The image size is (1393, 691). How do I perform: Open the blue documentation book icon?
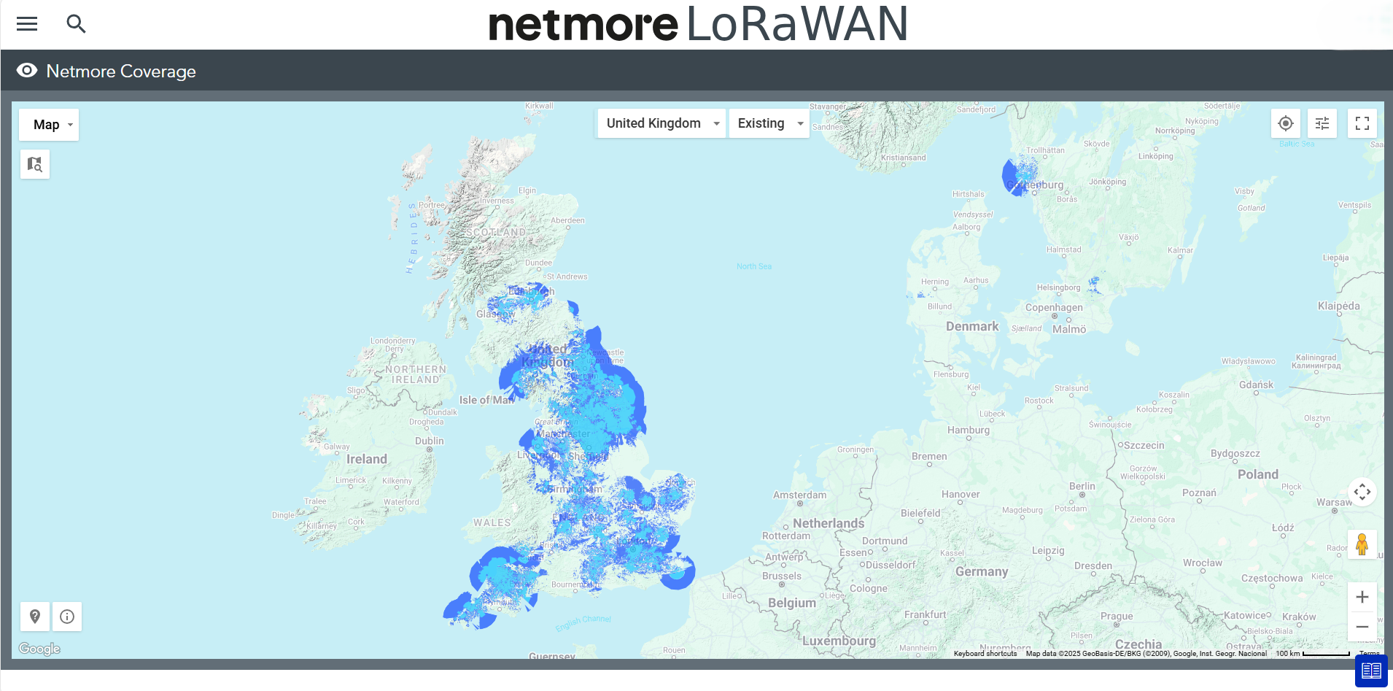(x=1371, y=671)
